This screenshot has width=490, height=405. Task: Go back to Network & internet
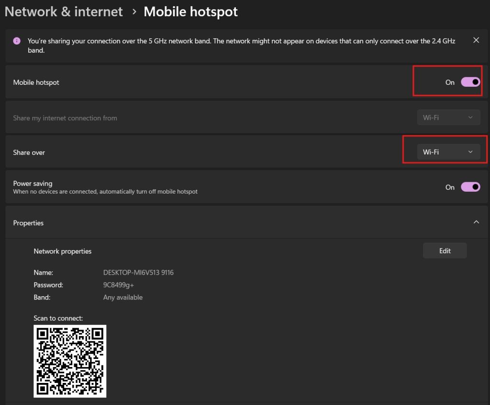point(64,12)
